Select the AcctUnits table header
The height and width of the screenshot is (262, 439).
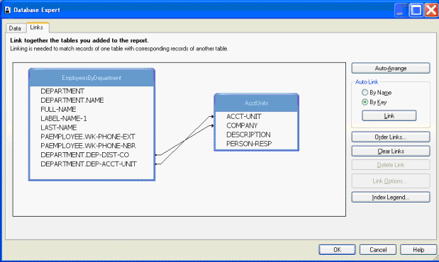[x=257, y=103]
